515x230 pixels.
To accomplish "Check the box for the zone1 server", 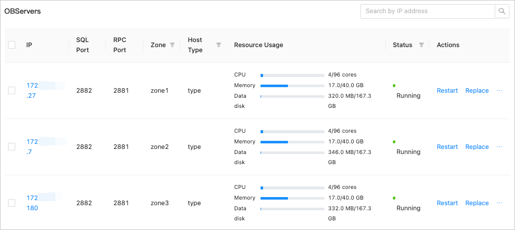I will pyautogui.click(x=12, y=91).
